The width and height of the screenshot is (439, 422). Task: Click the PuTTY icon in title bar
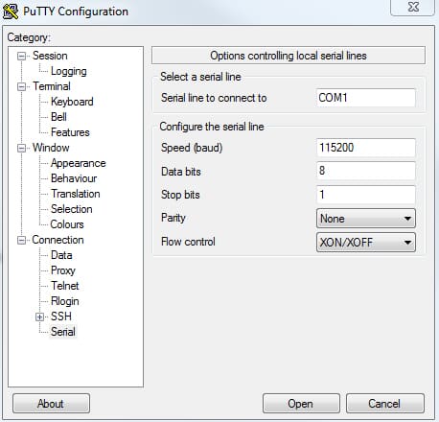(x=11, y=12)
